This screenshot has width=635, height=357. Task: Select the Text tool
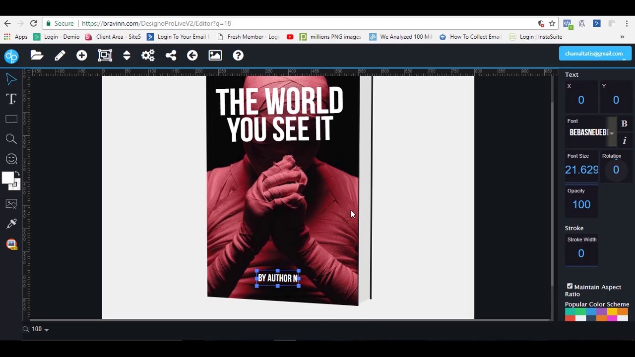[x=11, y=99]
